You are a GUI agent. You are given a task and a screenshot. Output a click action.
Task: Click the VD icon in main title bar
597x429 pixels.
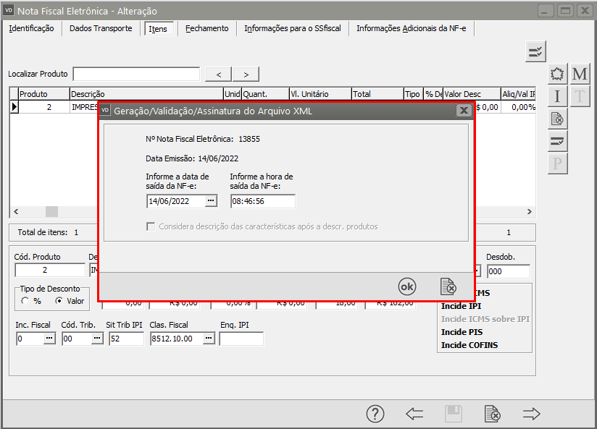coord(9,11)
